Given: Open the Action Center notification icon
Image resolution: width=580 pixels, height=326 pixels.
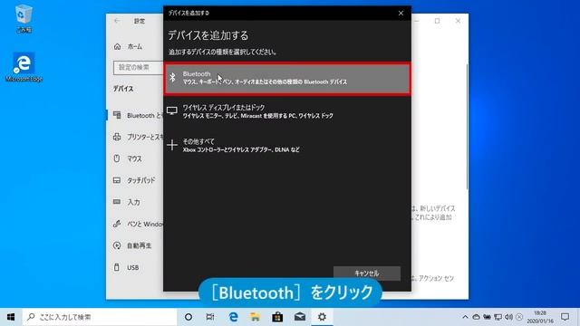Looking at the screenshot, I should coord(565,317).
